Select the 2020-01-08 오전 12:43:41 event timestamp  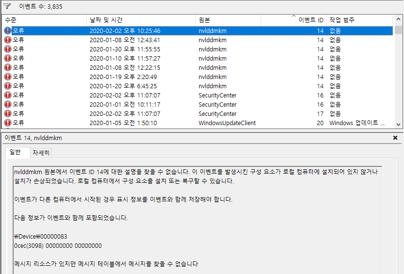click(124, 40)
